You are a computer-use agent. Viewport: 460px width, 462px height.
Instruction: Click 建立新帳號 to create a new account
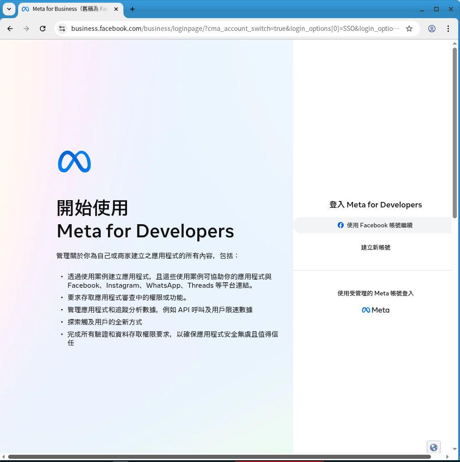point(376,247)
